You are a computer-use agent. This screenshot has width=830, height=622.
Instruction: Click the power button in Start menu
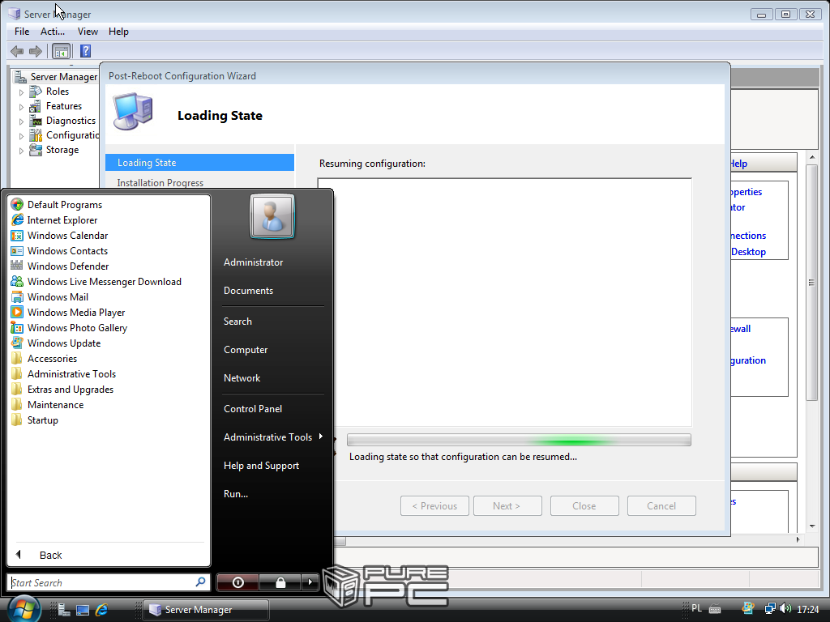[237, 582]
